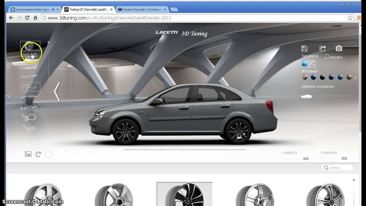Click the white square background swatch
The width and height of the screenshot is (366, 206).
[x=49, y=154]
